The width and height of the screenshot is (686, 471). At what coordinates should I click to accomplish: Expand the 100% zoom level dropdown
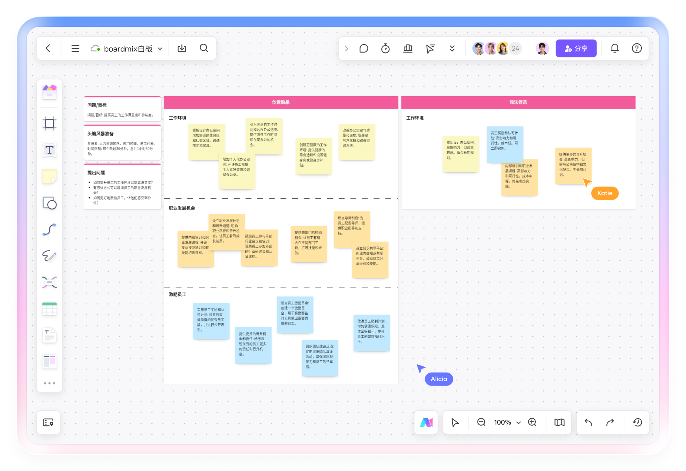point(518,423)
